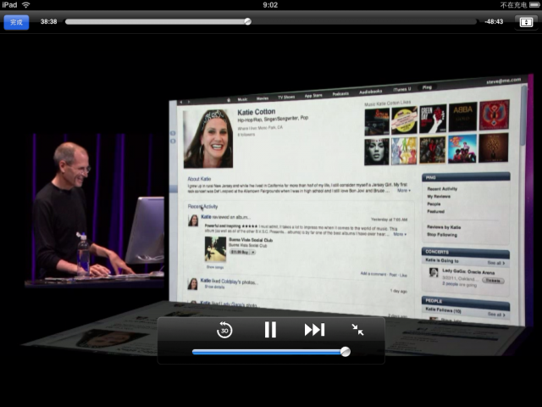Open the Audiobooks tab in iTunes bar
Screen dimensions: 542x407
[x=370, y=92]
